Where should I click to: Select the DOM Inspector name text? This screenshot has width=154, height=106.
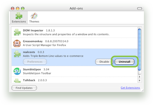pos(33,30)
